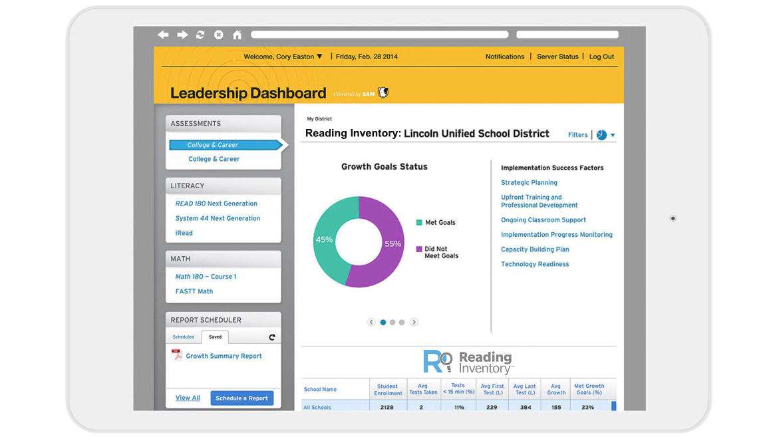This screenshot has height=437, width=777.
Task: Click the browser Home icon
Action: point(237,34)
